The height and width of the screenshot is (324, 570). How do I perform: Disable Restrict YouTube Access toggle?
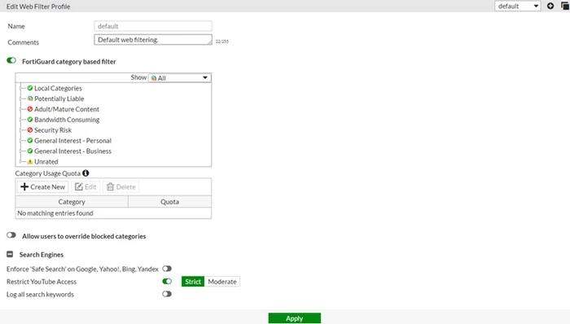(167, 282)
